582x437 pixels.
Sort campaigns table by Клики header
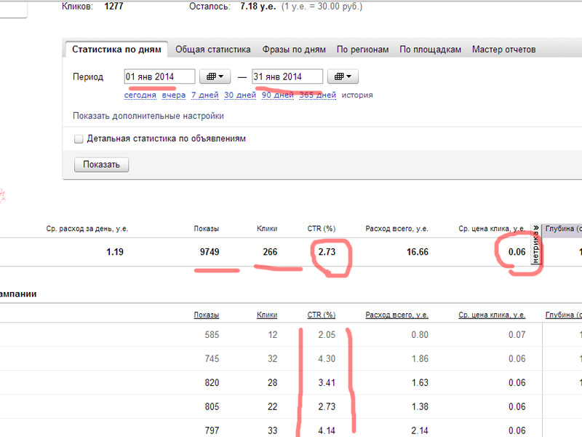click(267, 315)
